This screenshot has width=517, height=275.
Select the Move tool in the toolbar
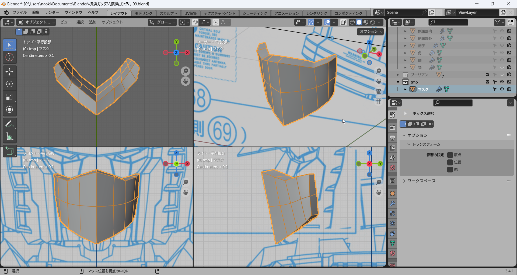pos(9,72)
